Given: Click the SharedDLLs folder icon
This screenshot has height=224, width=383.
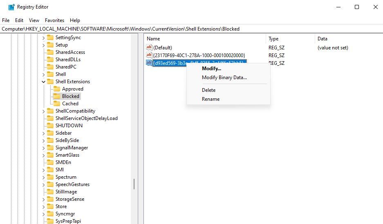Looking at the screenshot, I should tap(50, 59).
